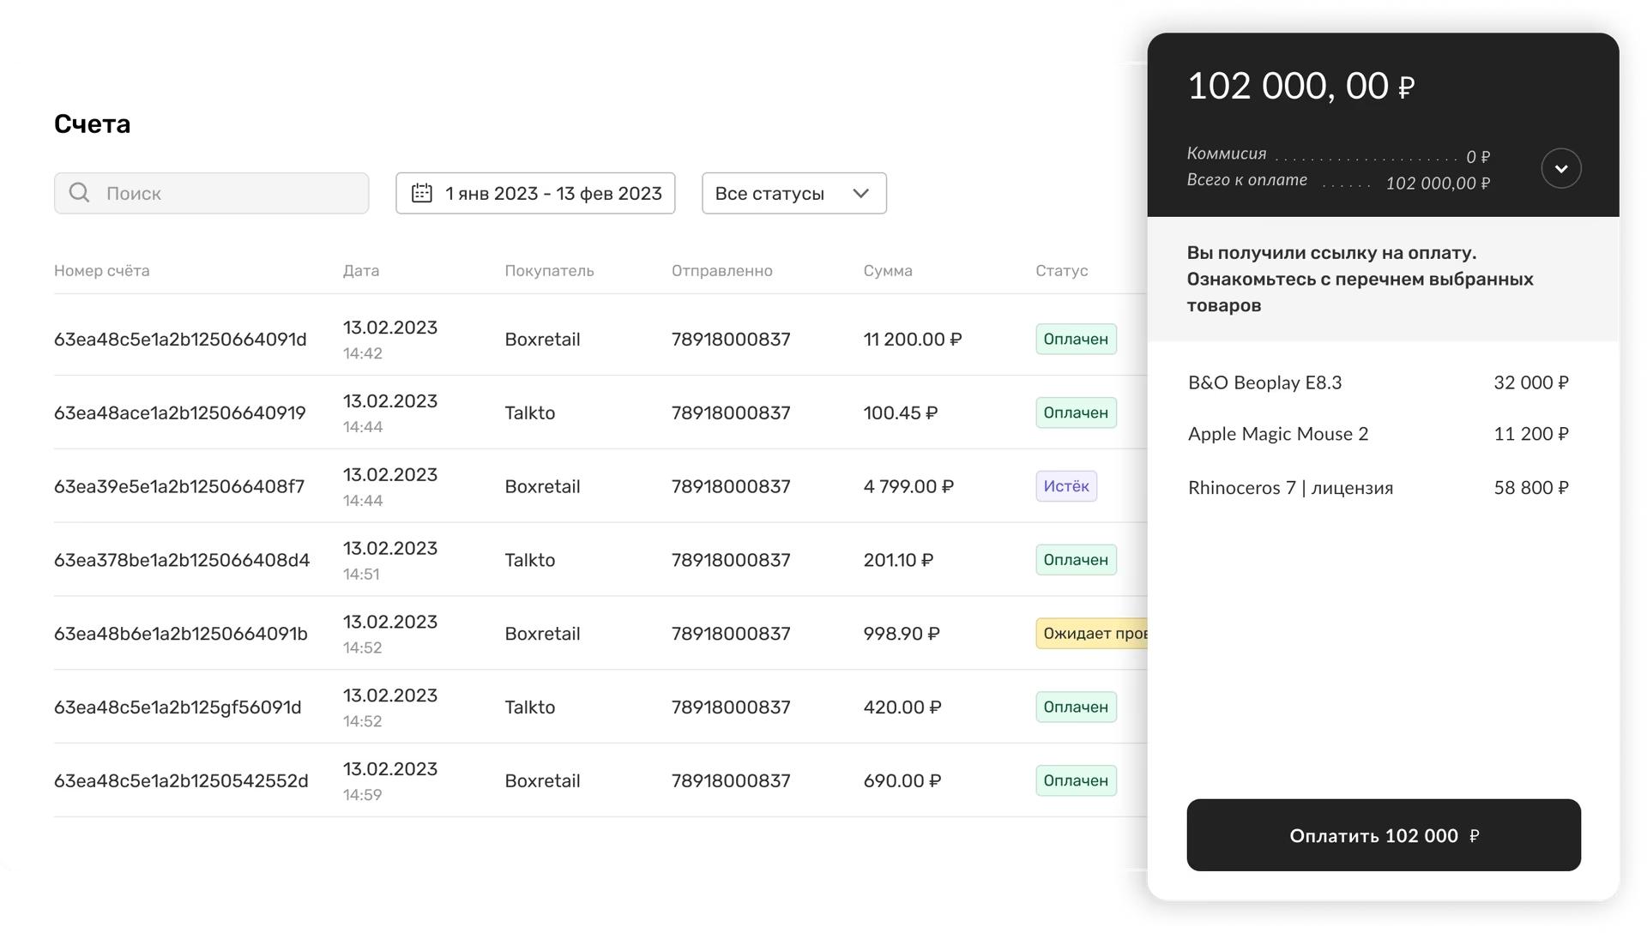Select the Rhinoceros 7 лицензия item
Screen dimensions: 1647x933
[x=1290, y=488]
